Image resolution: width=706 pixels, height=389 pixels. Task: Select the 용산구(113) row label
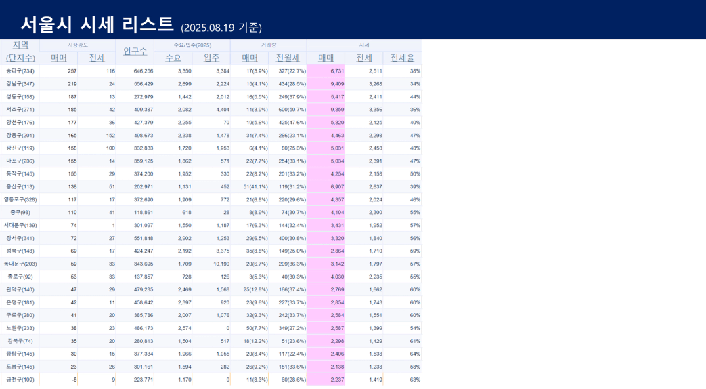20,186
